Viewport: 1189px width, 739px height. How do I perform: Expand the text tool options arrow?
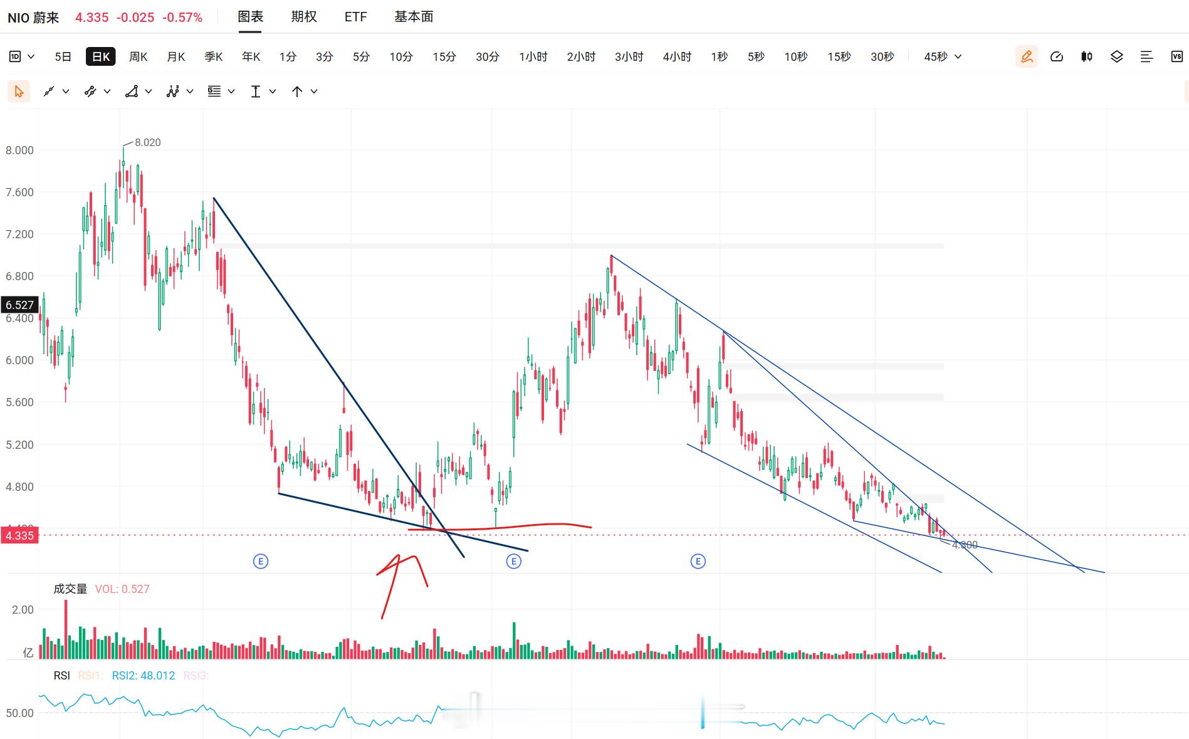[x=273, y=92]
